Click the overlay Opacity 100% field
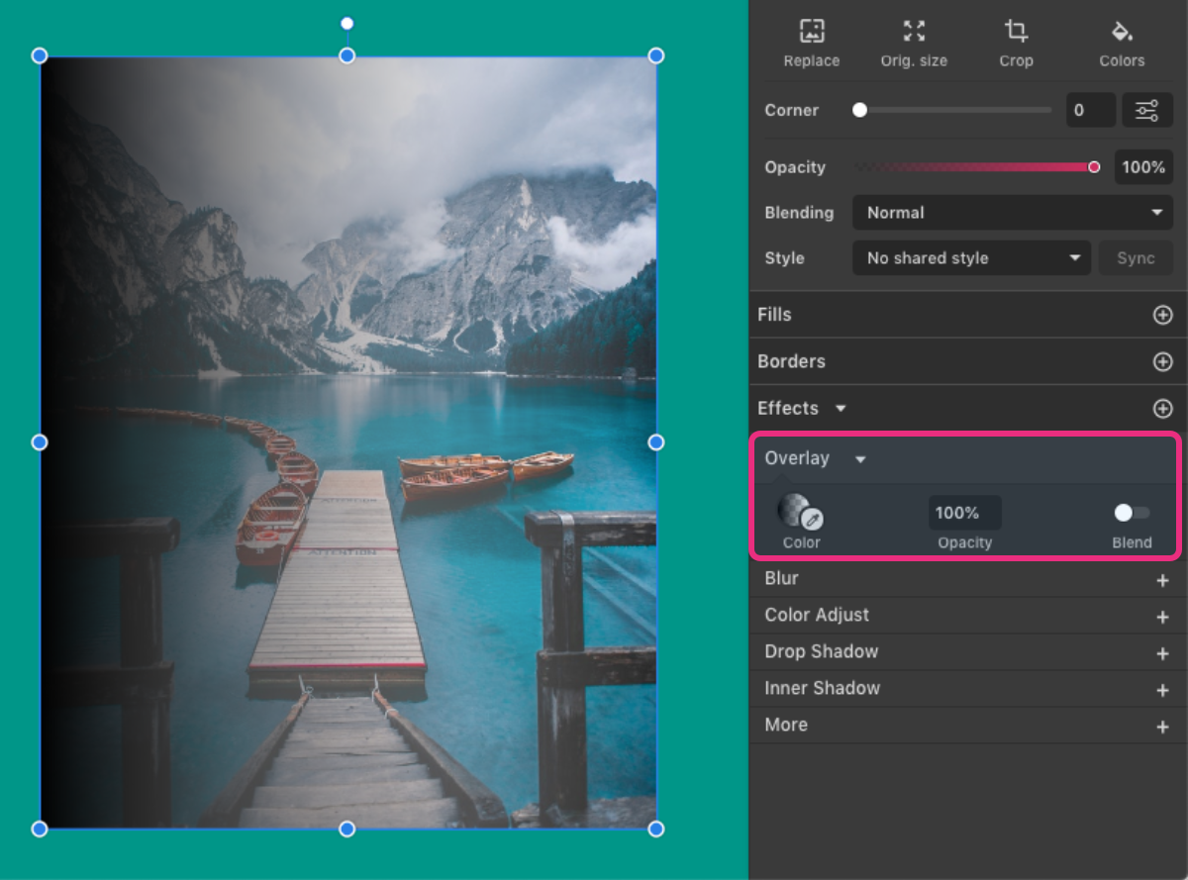The image size is (1188, 880). point(964,513)
